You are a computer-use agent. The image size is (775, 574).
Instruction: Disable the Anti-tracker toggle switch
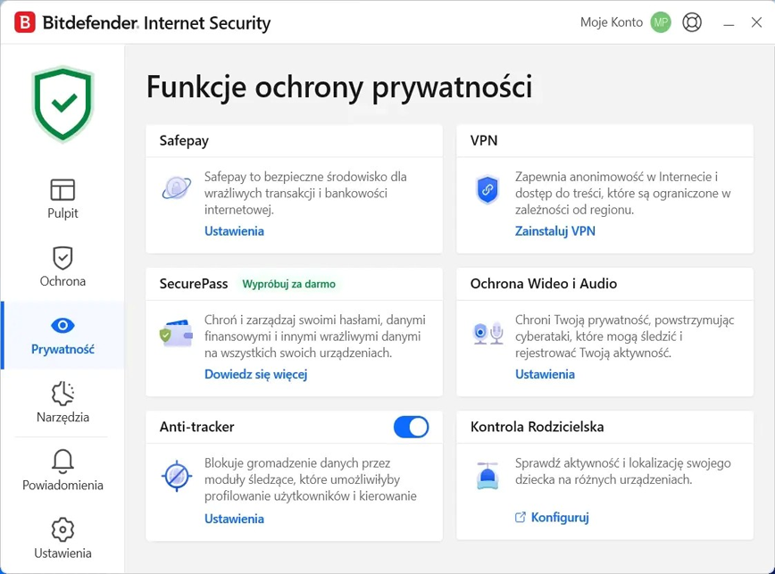(411, 427)
